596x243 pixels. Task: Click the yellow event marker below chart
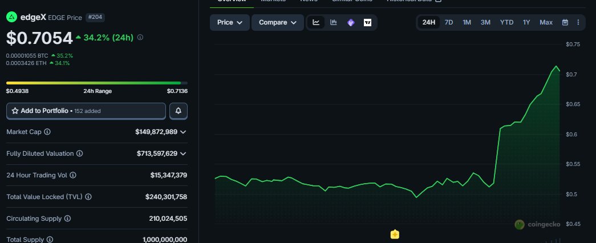pos(395,234)
